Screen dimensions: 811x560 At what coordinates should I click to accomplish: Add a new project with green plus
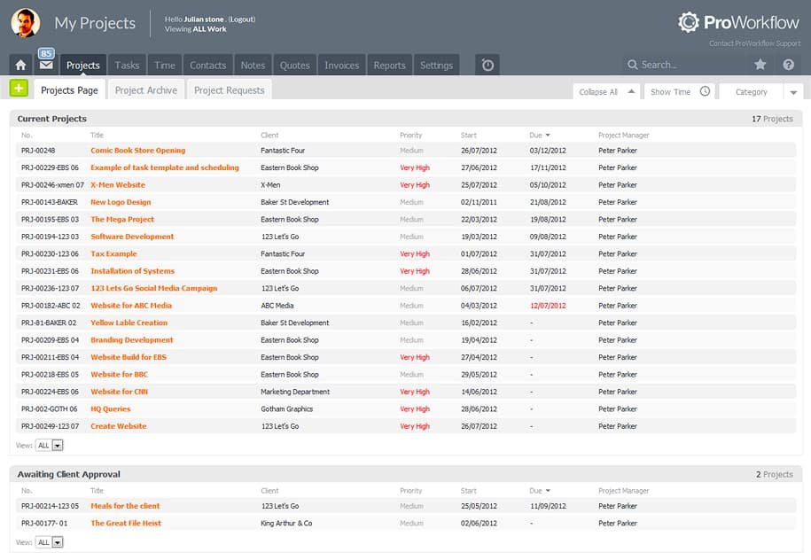(19, 89)
